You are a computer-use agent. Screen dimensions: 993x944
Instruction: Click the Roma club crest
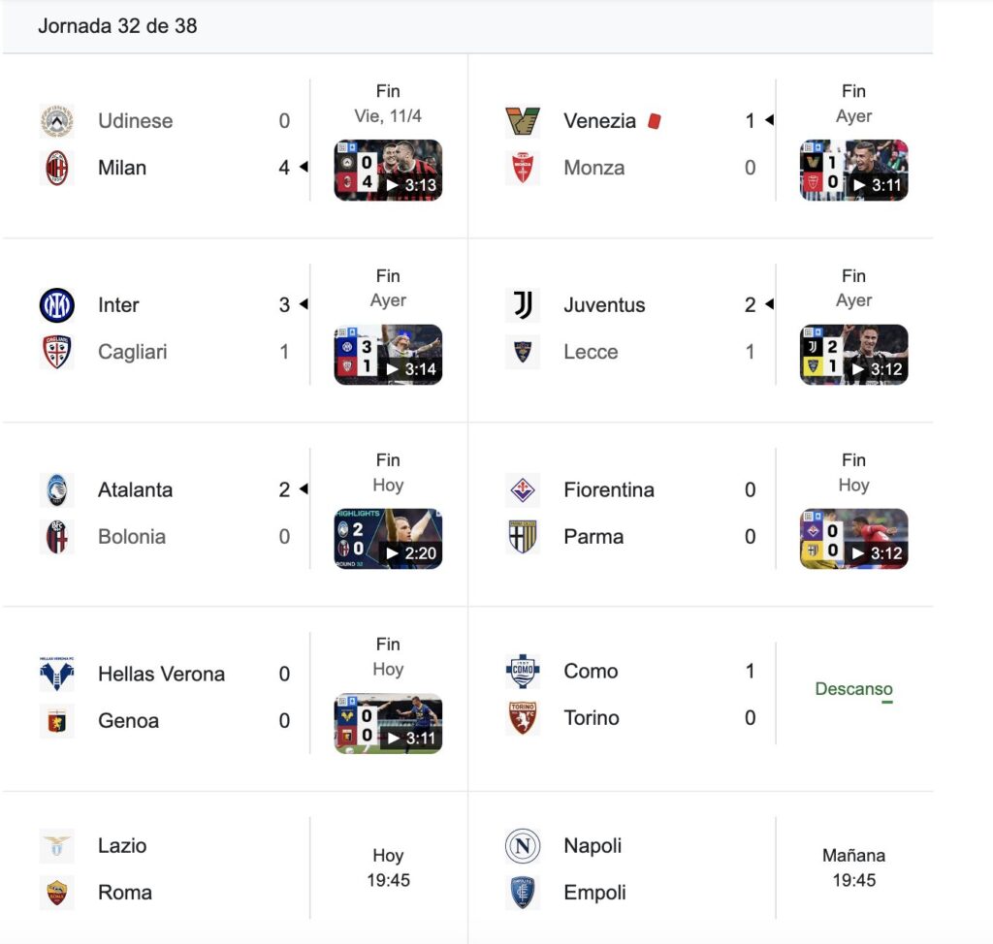[x=57, y=893]
